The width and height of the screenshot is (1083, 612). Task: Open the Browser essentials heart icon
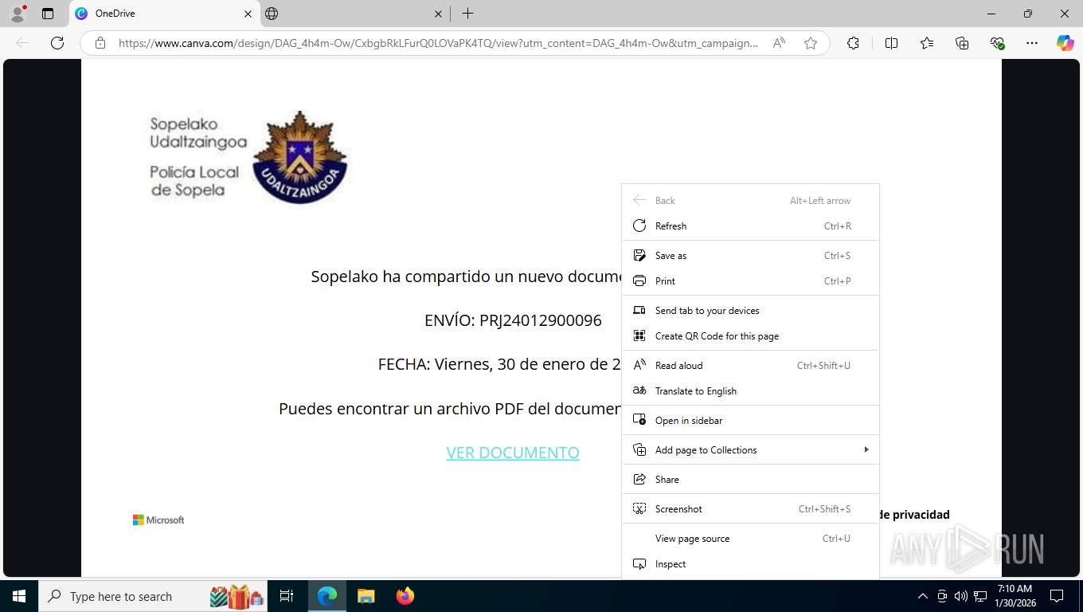pos(997,43)
